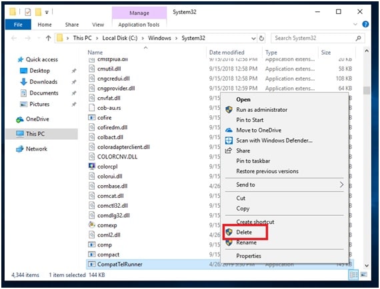Choose Copy in the context menu
This screenshot has height=289, width=380.
243,208
